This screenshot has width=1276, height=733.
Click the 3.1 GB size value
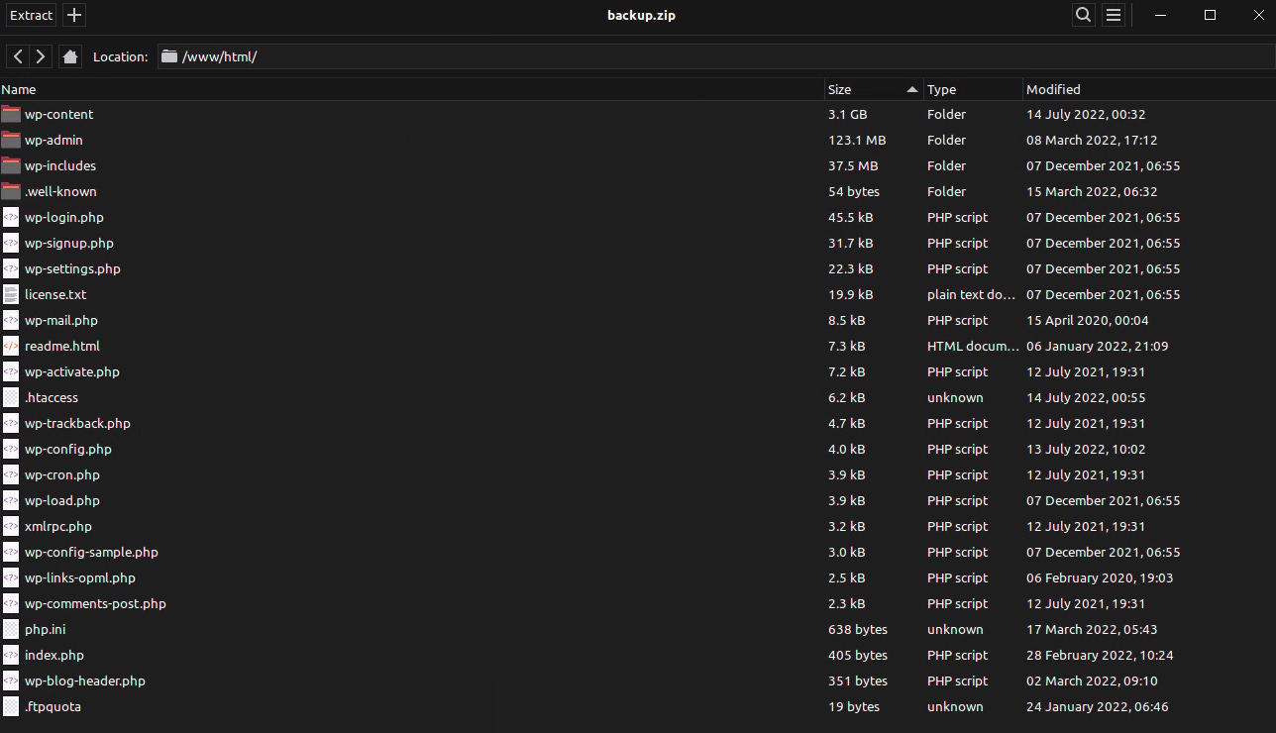tap(847, 114)
